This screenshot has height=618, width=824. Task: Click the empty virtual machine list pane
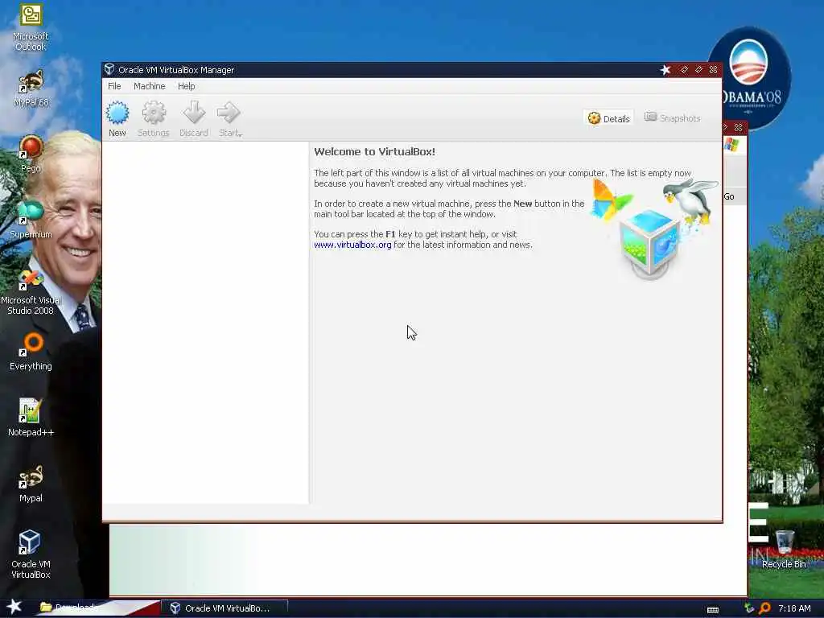[205, 323]
